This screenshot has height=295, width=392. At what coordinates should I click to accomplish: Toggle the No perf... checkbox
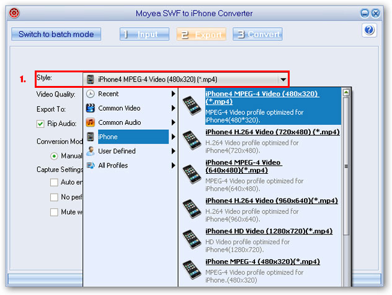pyautogui.click(x=54, y=197)
